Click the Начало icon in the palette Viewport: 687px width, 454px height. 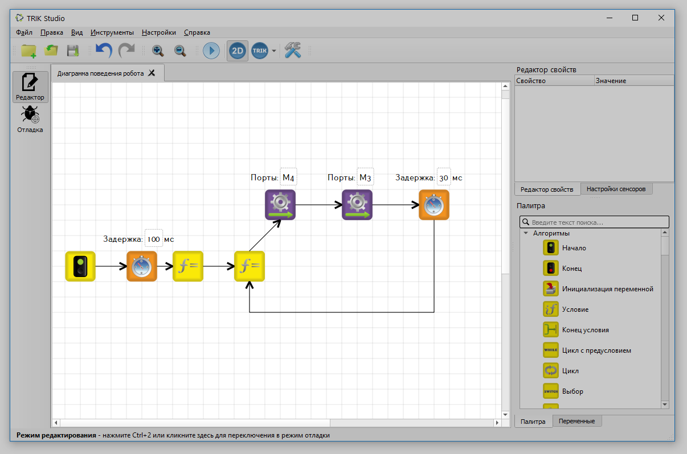coord(551,247)
